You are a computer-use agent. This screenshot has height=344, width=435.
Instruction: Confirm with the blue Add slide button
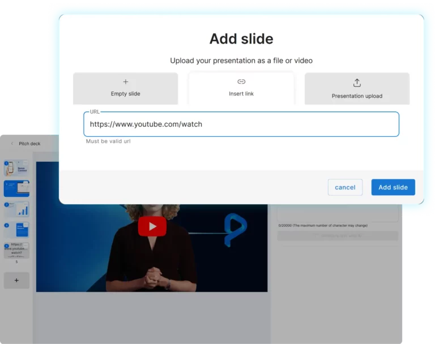(393, 187)
